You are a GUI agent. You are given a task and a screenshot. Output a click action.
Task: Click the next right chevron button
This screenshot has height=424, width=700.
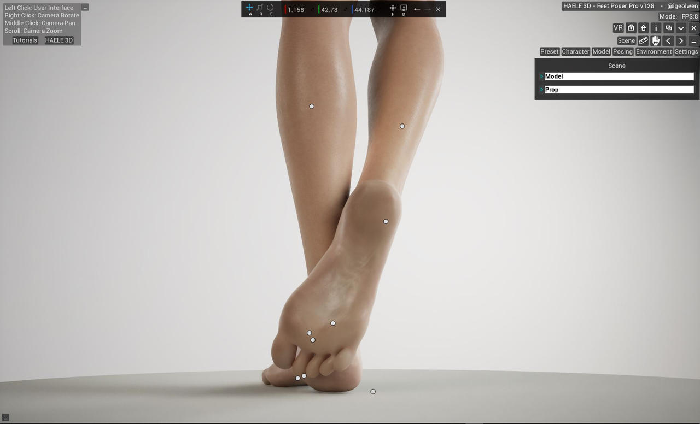pyautogui.click(x=681, y=40)
